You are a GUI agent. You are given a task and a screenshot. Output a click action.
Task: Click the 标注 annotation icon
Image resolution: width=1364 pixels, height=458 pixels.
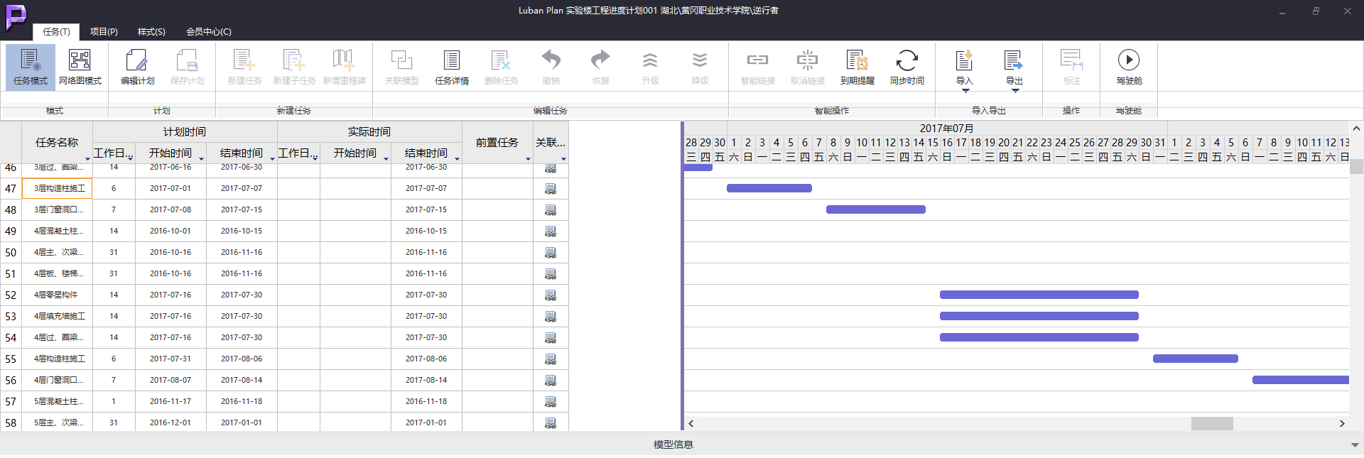pos(1071,60)
